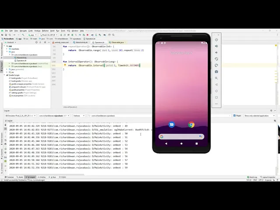Rotate emulator right using the second rotate icon

click(x=217, y=65)
